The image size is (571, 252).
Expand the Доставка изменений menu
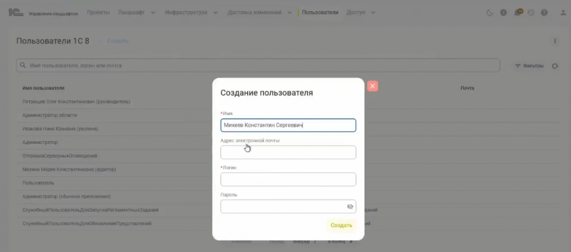[260, 12]
